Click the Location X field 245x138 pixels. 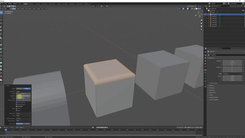232,61
